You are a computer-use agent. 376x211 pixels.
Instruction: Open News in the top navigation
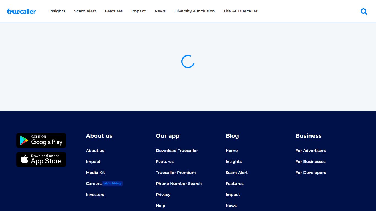160,11
